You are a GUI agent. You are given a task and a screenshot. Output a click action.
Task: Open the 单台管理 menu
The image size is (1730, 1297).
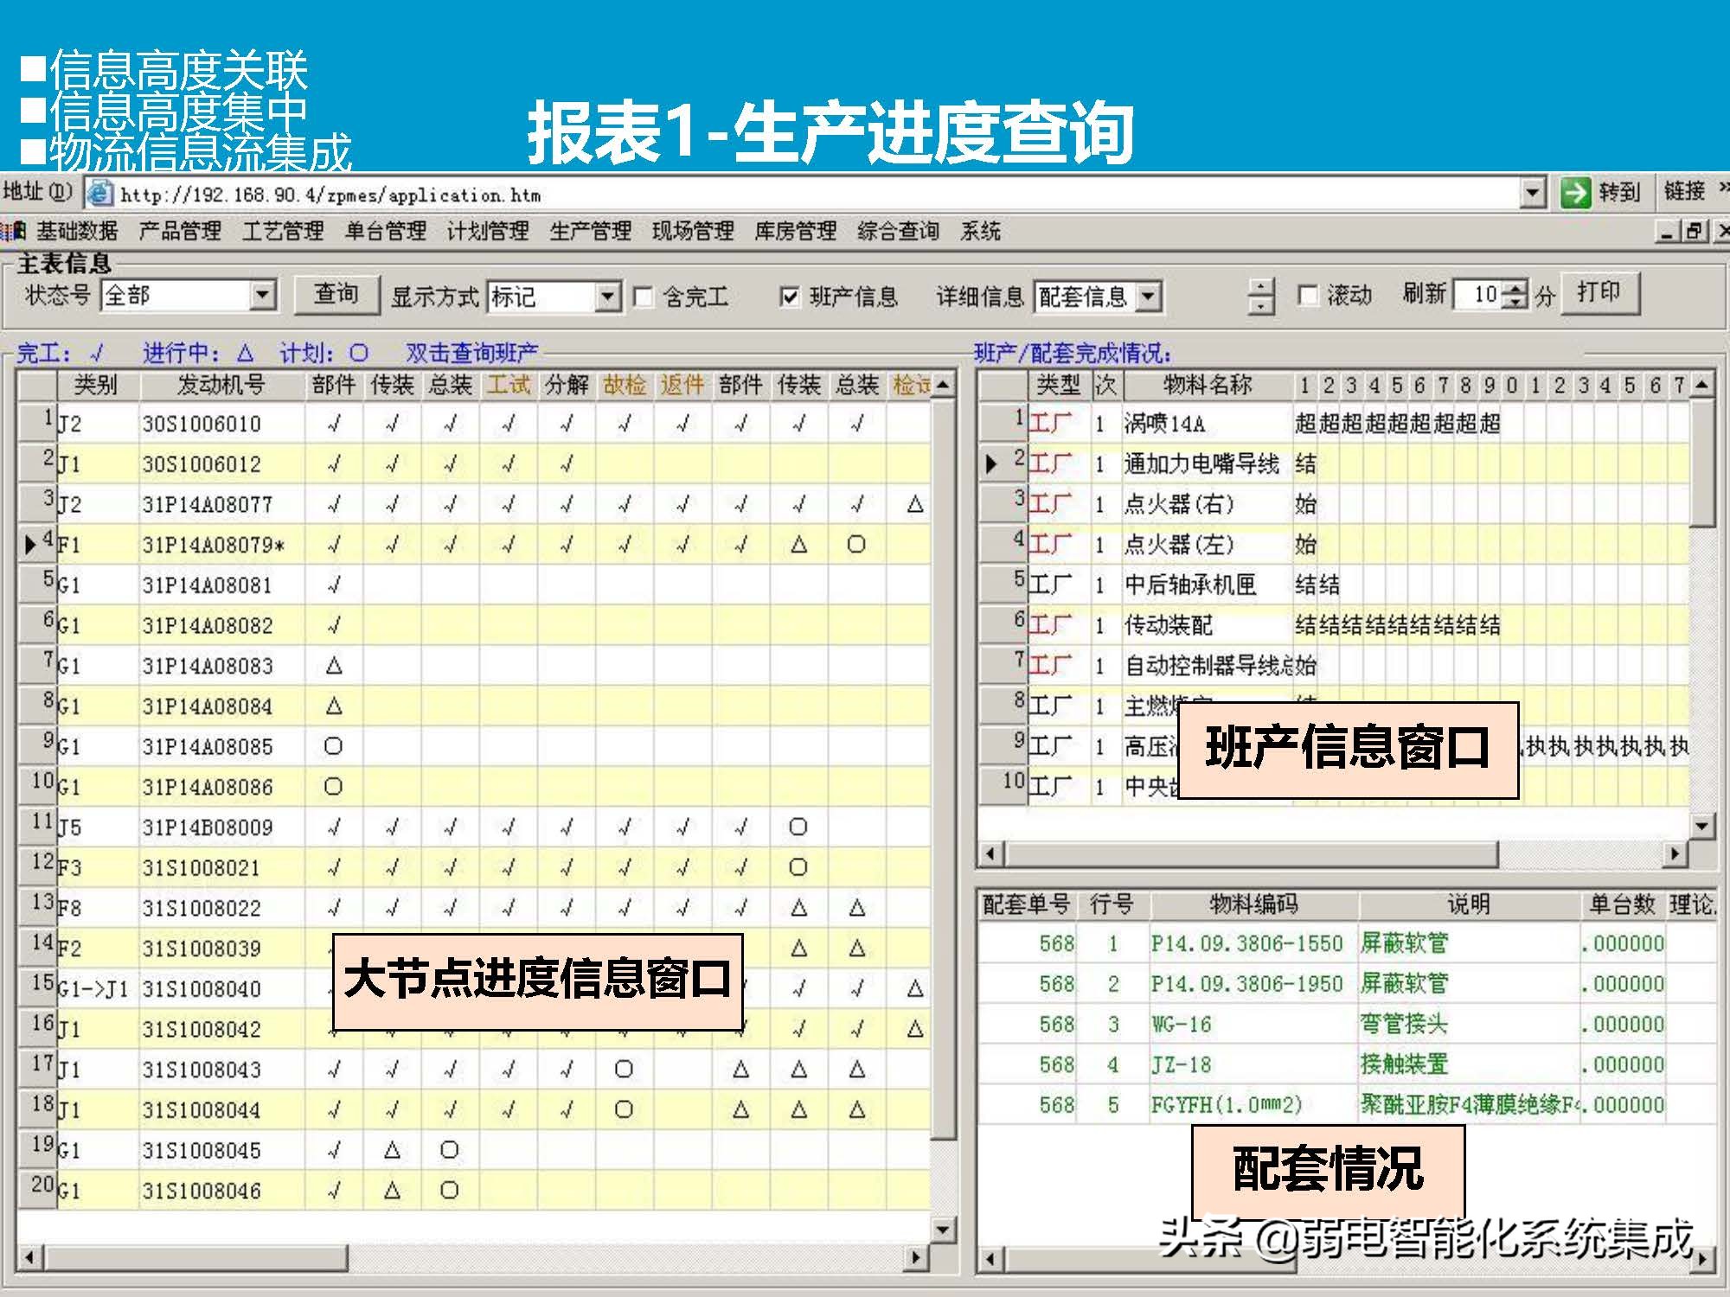(x=386, y=231)
